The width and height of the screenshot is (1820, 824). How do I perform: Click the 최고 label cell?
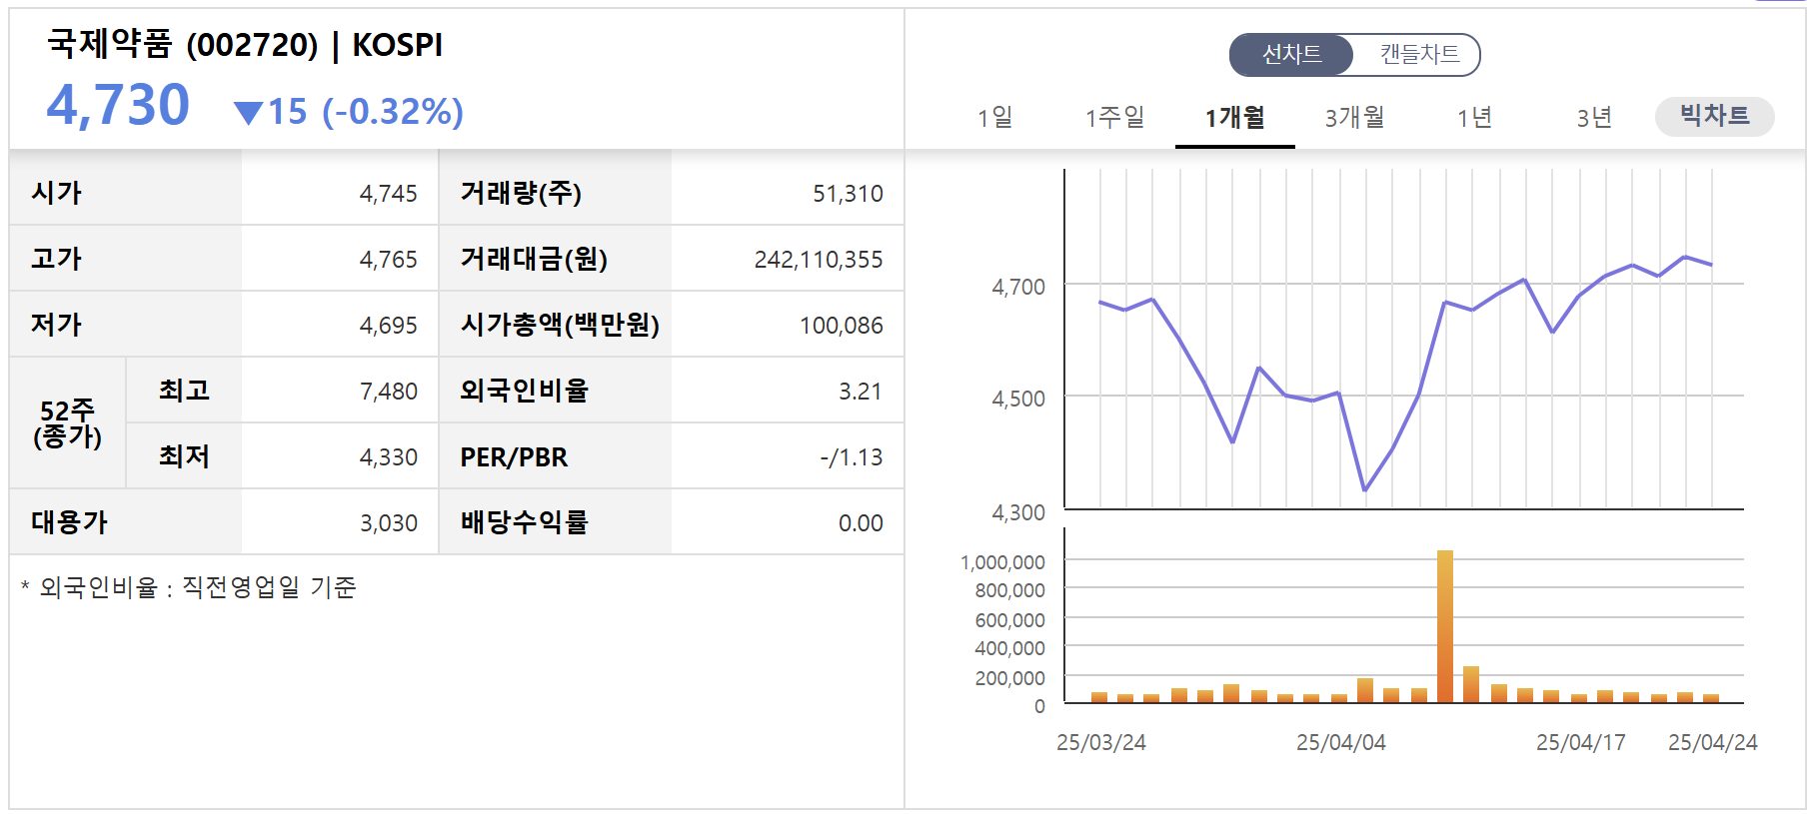pos(184,390)
